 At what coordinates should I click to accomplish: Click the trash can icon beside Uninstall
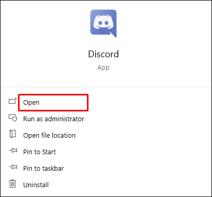tap(12, 184)
